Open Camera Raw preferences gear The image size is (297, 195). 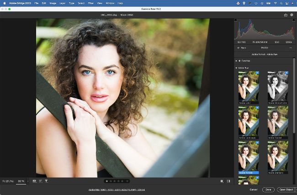(292, 15)
